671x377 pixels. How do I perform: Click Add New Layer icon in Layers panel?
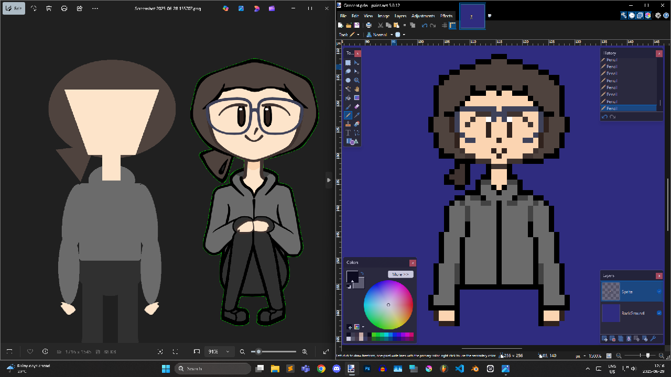pyautogui.click(x=604, y=339)
